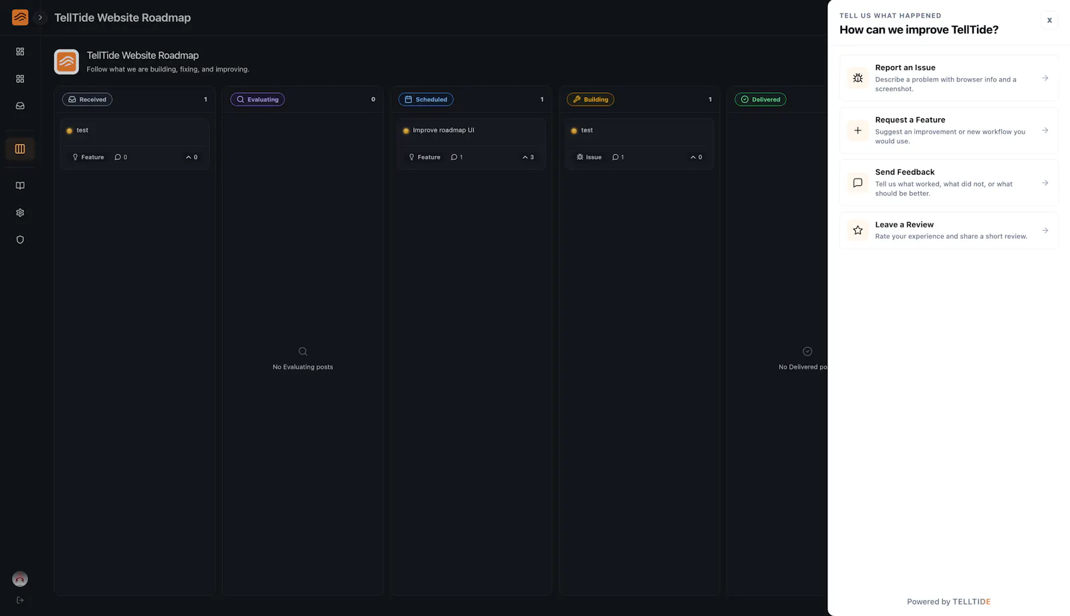This screenshot has width=1070, height=616.
Task: Click the count '1' beside the Scheduled badge
Action: (x=542, y=100)
